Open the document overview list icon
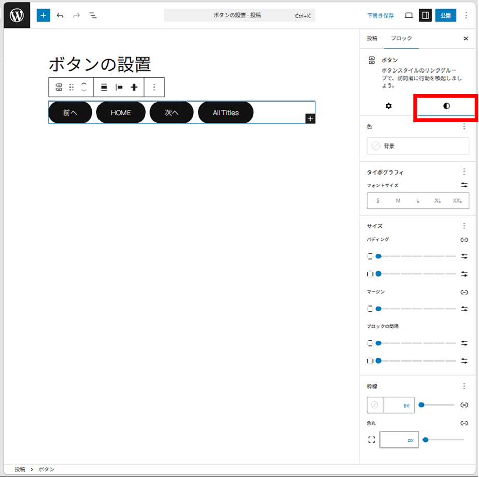 tap(93, 16)
